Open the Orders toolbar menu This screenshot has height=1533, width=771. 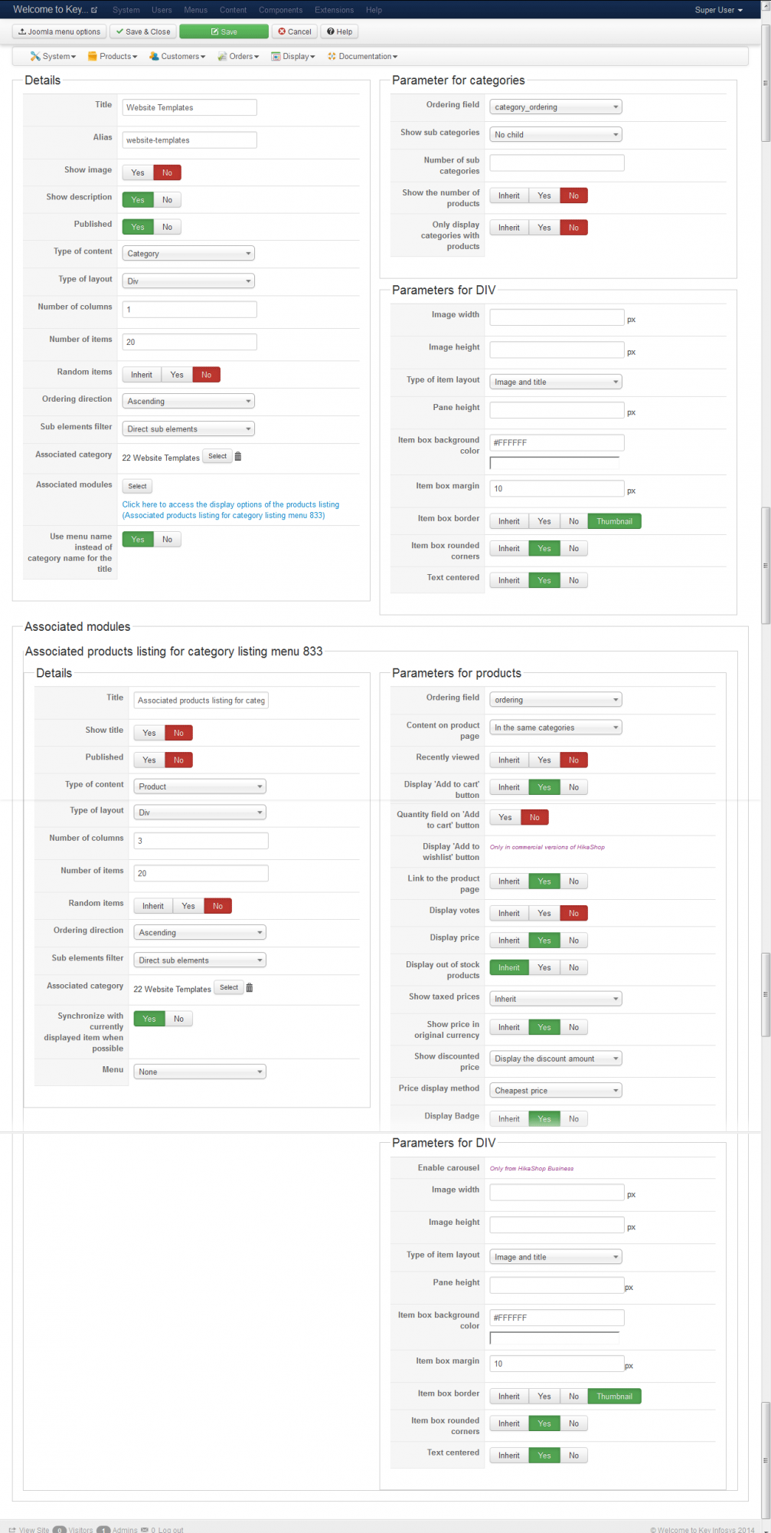(239, 57)
